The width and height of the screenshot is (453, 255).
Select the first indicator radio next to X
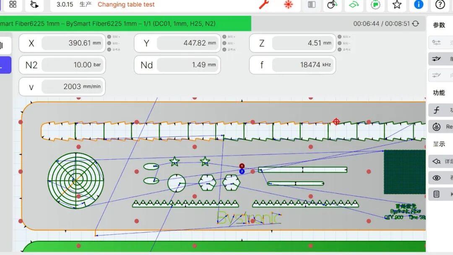(109, 37)
